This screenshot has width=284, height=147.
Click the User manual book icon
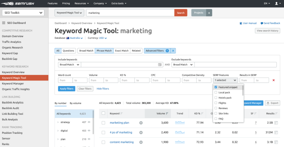241,23
